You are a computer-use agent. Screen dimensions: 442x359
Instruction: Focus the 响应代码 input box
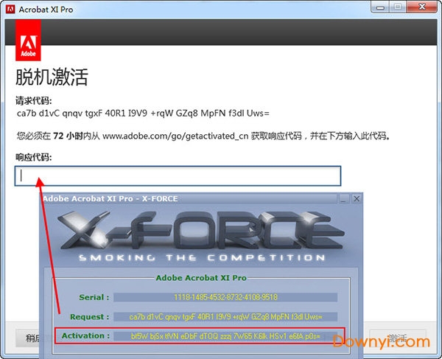[x=178, y=176]
